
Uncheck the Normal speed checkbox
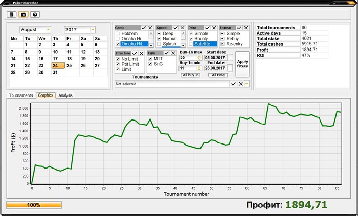tap(159, 39)
